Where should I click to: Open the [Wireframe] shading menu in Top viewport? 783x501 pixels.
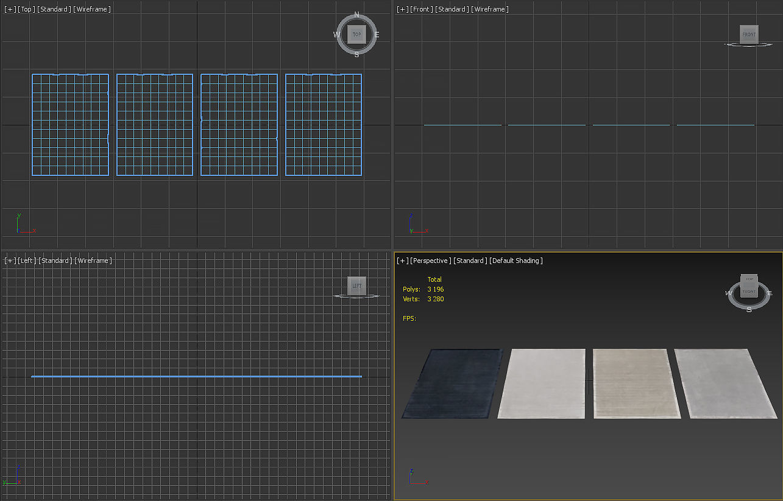(x=93, y=9)
